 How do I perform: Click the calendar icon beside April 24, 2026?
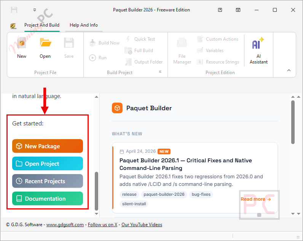point(122,152)
